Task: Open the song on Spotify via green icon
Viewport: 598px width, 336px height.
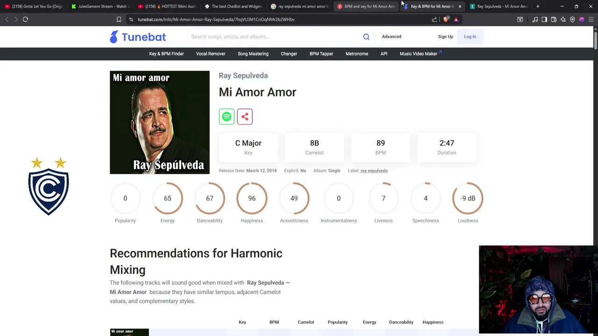Action: pos(227,117)
